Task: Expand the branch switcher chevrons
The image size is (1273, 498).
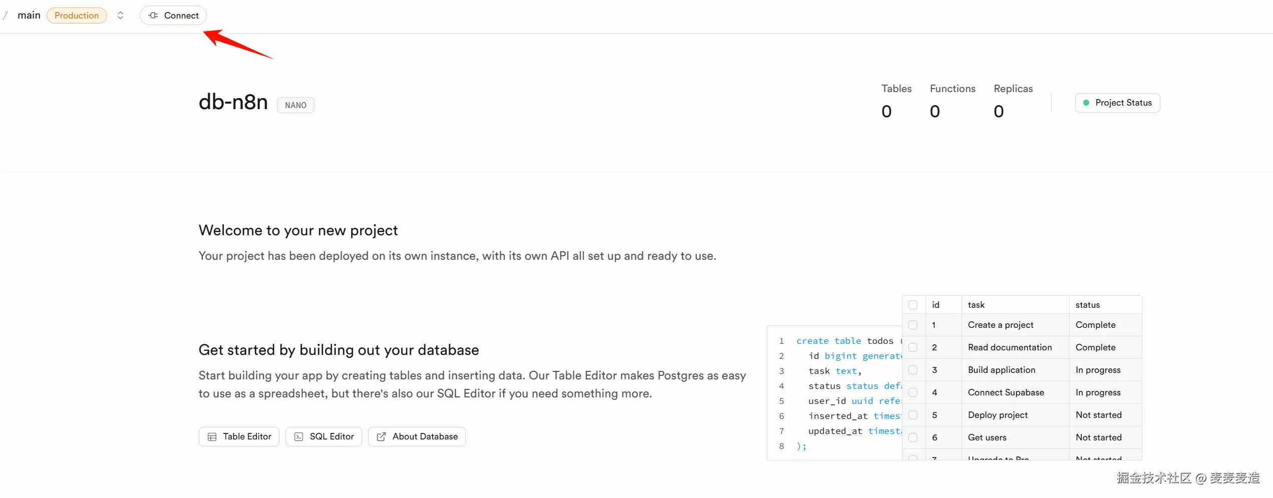Action: (120, 16)
